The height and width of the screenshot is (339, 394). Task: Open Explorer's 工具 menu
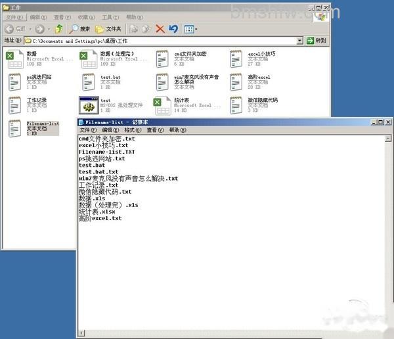(x=110, y=17)
